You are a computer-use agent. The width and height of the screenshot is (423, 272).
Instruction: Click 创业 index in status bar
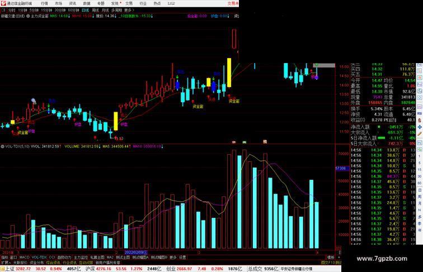click(x=171, y=269)
